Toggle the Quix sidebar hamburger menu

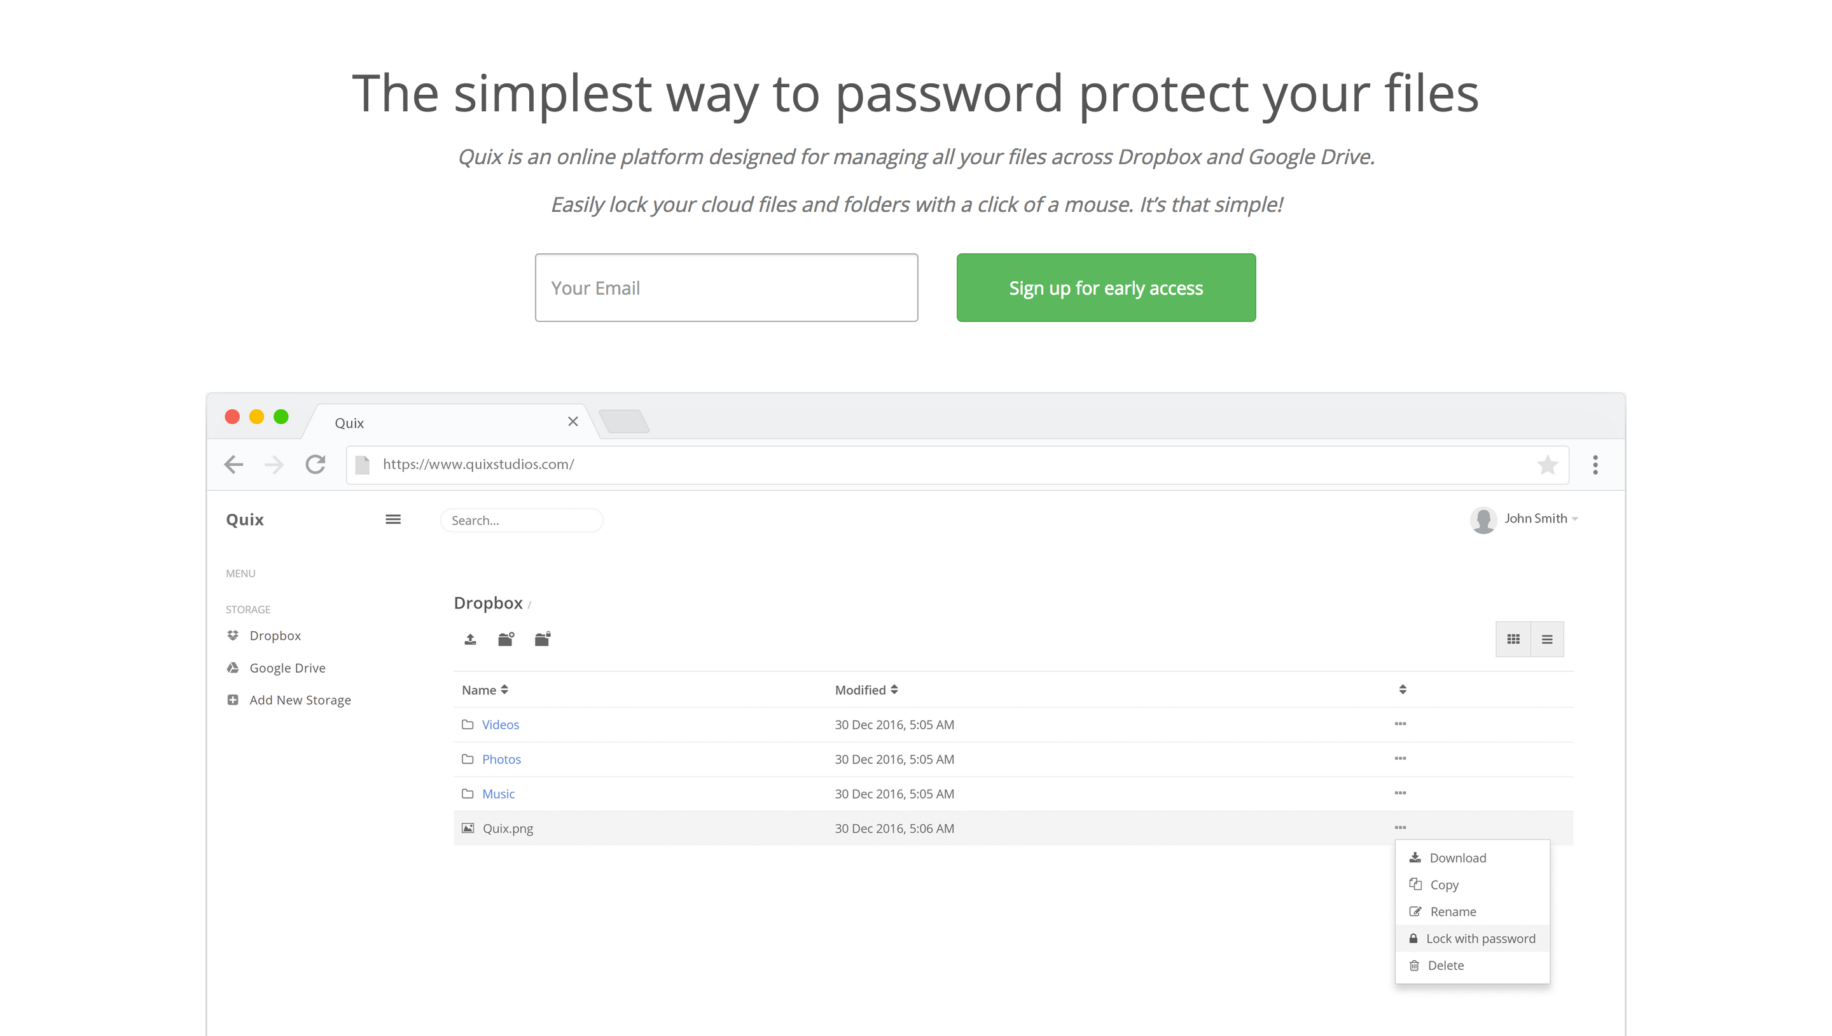click(392, 519)
